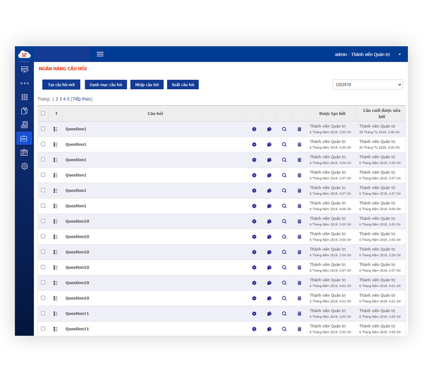Check Question10 row created 3:56 CH
Viewport: 424px width, 382px height.
pos(43,252)
